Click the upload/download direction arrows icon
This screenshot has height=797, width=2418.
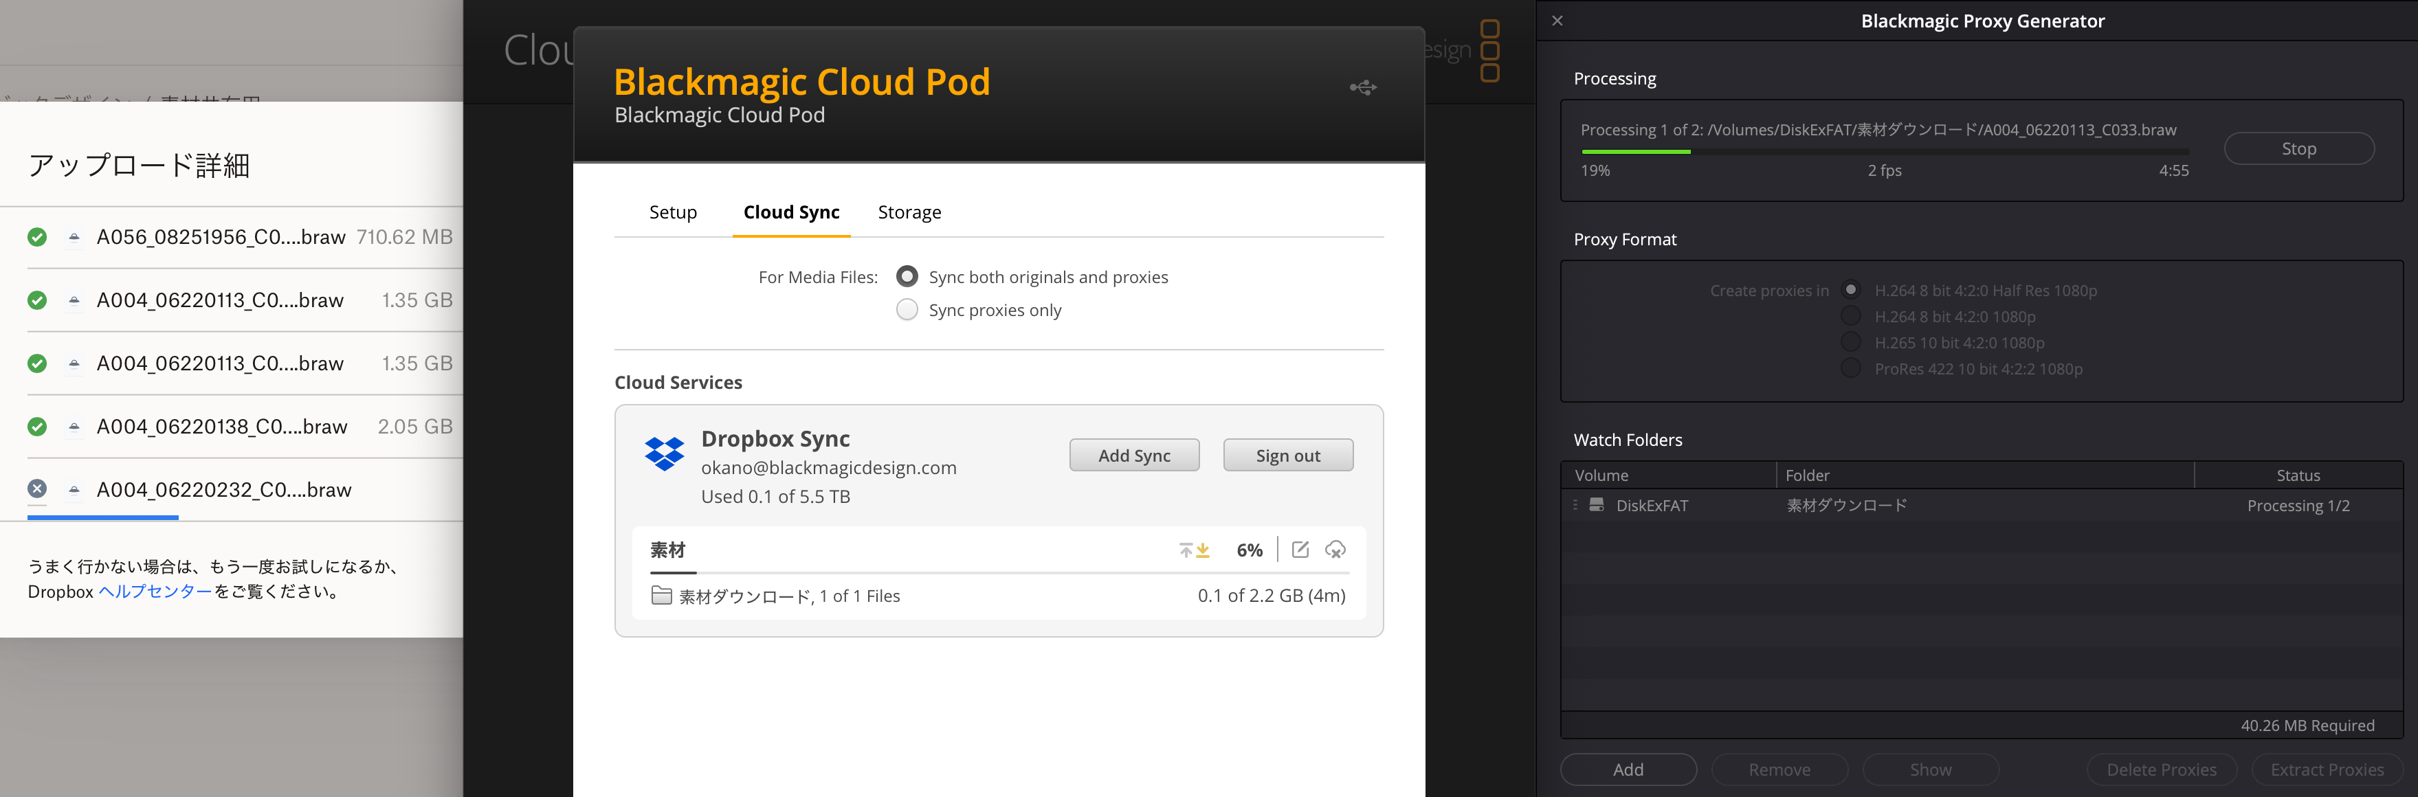[x=1194, y=550]
